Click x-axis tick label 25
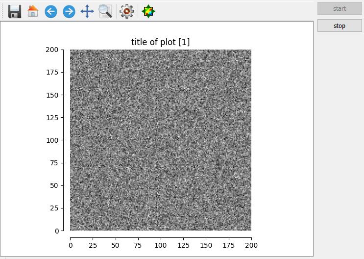The height and width of the screenshot is (259, 364). click(93, 245)
